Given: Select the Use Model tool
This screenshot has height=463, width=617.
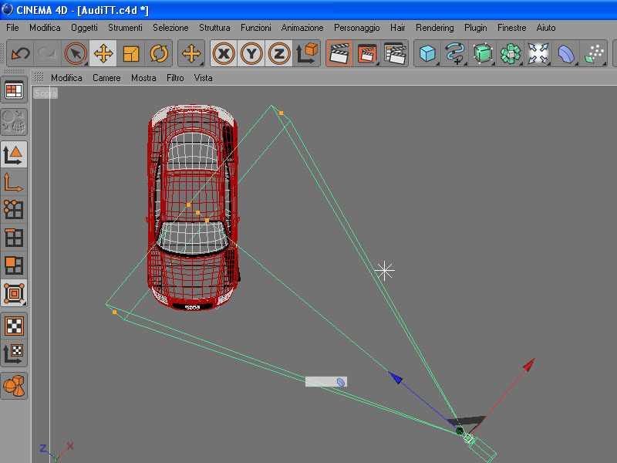Looking at the screenshot, I should pos(14,154).
